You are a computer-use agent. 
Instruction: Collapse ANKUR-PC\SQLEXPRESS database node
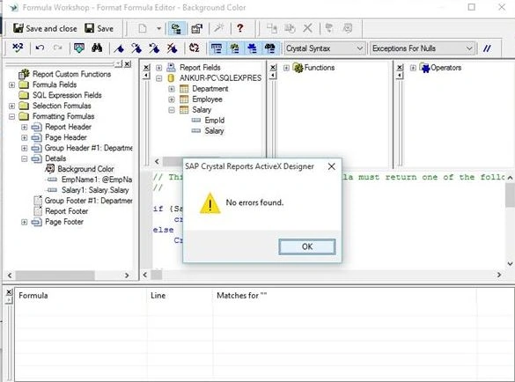[159, 78]
